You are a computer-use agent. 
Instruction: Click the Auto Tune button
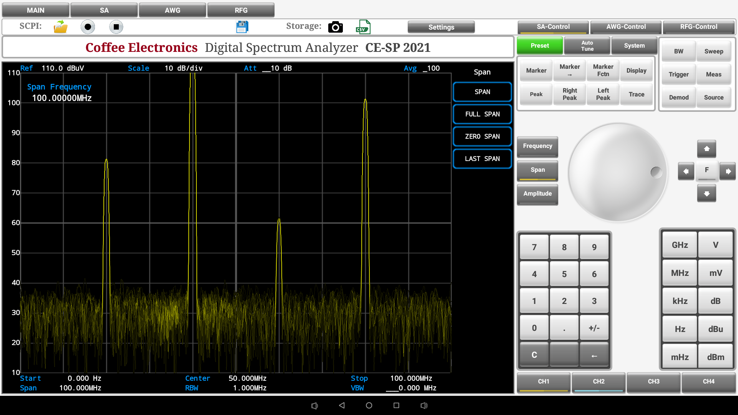click(x=587, y=46)
